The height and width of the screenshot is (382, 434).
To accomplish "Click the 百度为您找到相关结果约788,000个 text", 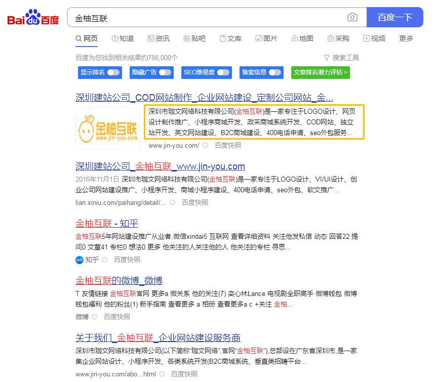I will click(x=127, y=58).
